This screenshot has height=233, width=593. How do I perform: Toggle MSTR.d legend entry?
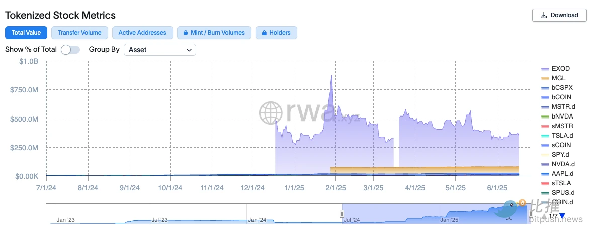click(x=557, y=107)
